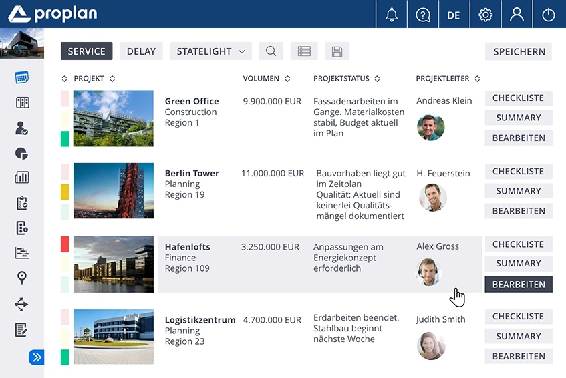Click the power logout icon
566x378 pixels.
coord(549,15)
